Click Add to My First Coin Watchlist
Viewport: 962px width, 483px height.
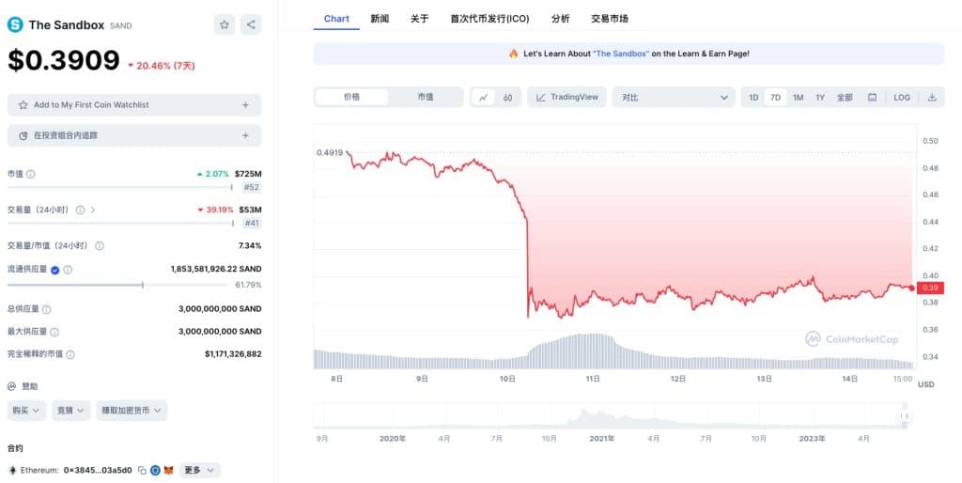pos(134,105)
